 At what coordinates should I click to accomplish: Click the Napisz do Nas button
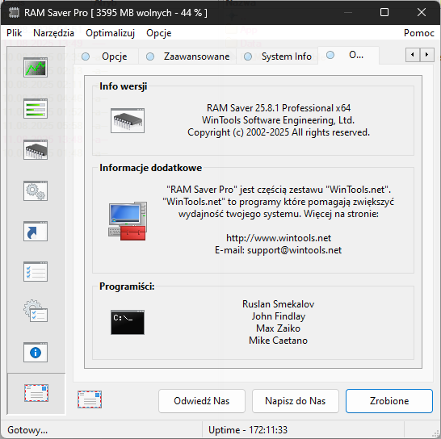click(296, 401)
